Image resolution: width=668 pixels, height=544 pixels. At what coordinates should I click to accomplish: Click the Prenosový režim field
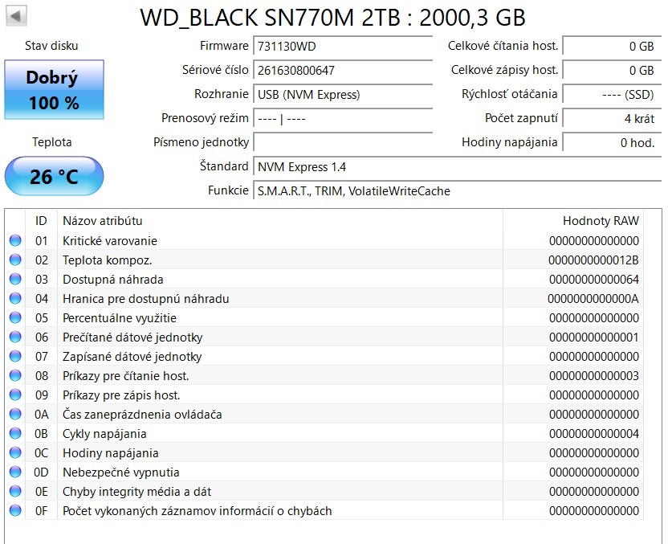coord(343,118)
